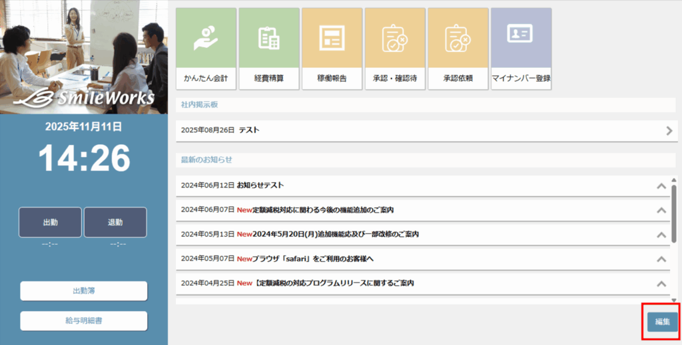Screen dimensions: 682x345
Task: Open the 給与明細書 payslip
Action: coord(84,321)
